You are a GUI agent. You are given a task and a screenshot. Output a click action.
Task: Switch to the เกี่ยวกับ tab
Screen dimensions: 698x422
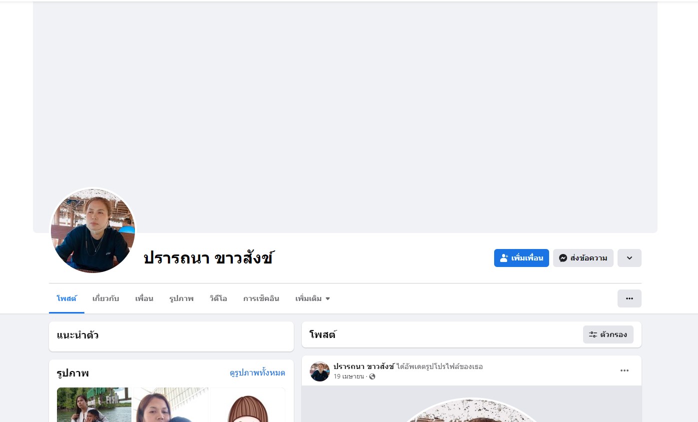[106, 298]
